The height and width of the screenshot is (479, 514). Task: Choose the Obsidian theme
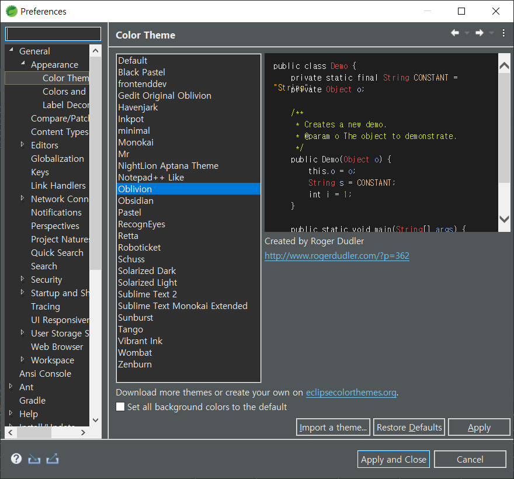(x=189, y=200)
